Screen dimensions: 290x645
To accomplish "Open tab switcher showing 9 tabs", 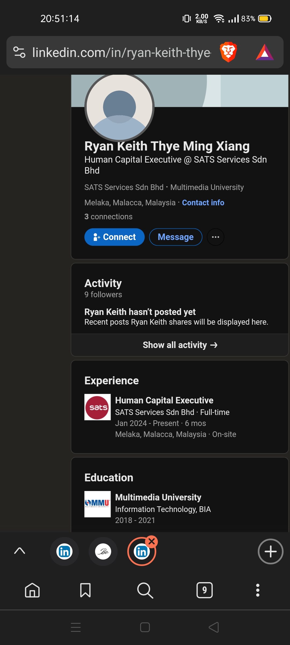I will [x=205, y=590].
